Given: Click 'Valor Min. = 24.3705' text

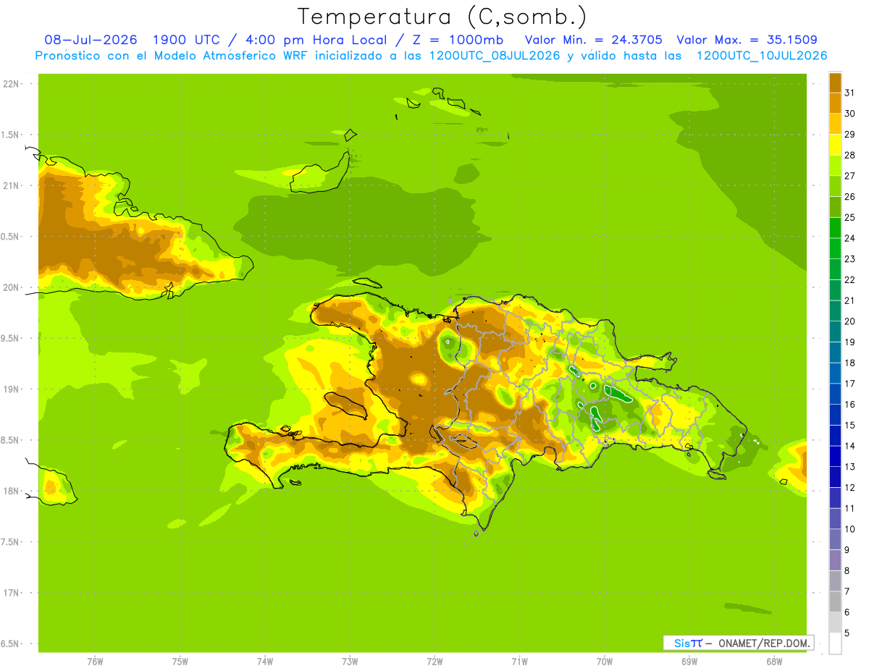Looking at the screenshot, I should pyautogui.click(x=593, y=40).
